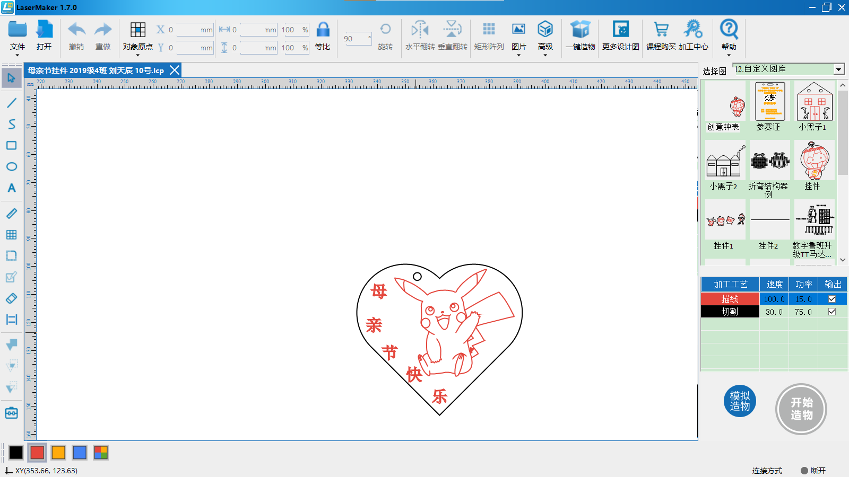Pick the multicolor swatch

click(101, 452)
